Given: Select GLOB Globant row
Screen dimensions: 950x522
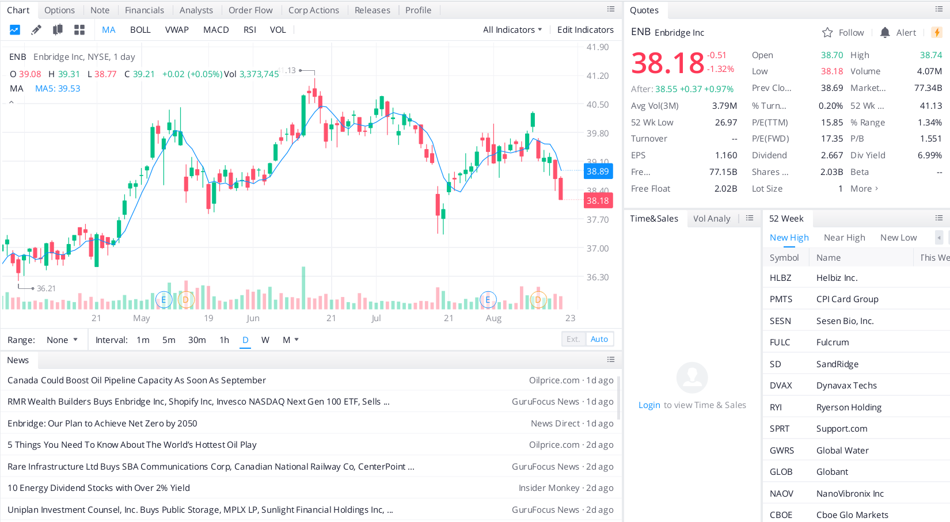Looking at the screenshot, I should coord(856,472).
